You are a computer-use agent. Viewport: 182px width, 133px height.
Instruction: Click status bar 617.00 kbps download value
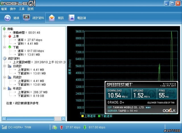pos(97,127)
